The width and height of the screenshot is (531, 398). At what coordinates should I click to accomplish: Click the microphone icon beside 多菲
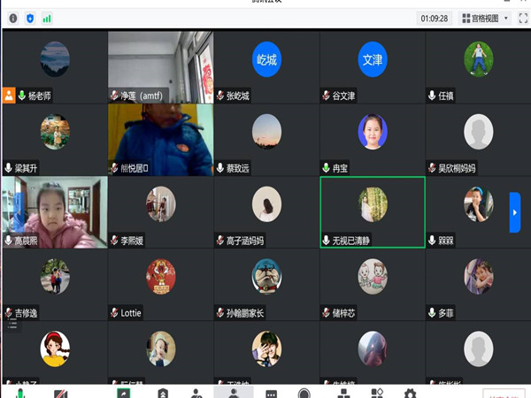coord(432,313)
